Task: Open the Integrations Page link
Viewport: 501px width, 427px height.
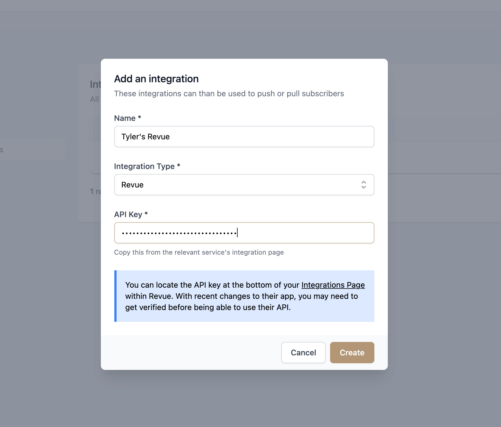Action: (x=333, y=285)
